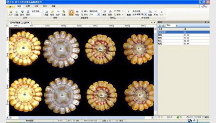Screen dimensions: 216x123
Task: Toggle the lower checkbox in target area group
Action: (x=115, y=14)
